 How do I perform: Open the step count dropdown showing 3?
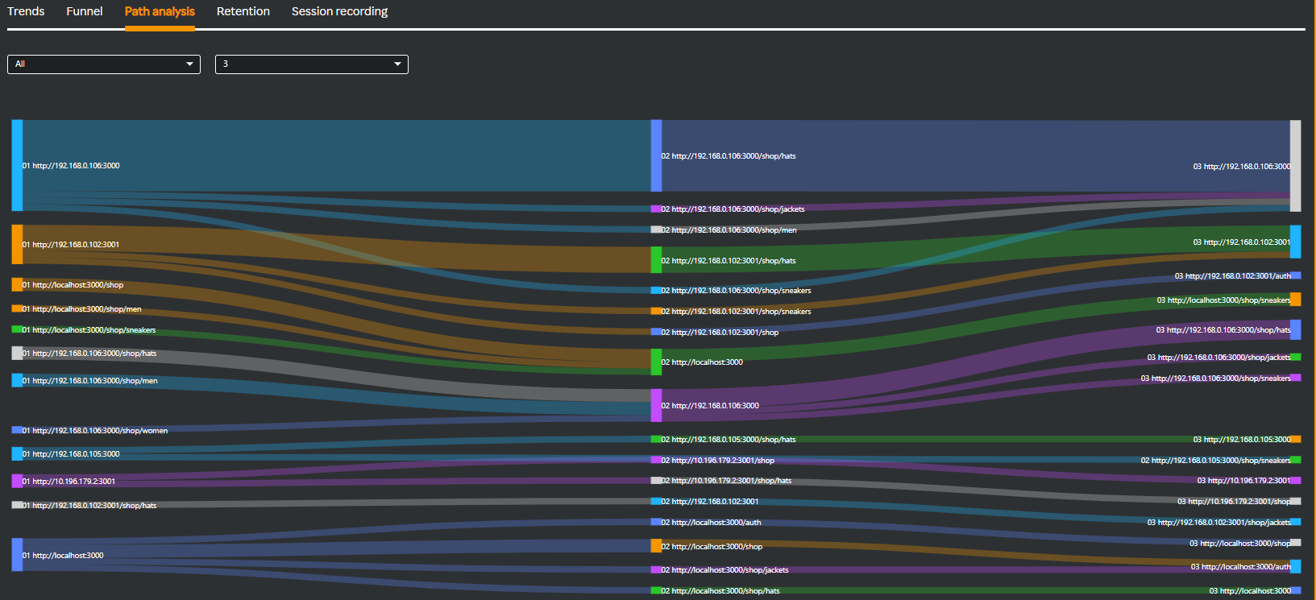pos(312,64)
